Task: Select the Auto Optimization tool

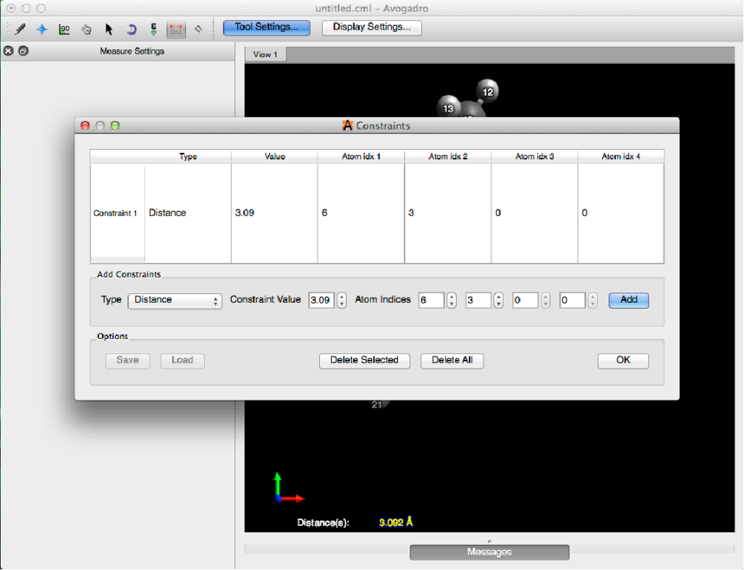Action: pyautogui.click(x=154, y=29)
